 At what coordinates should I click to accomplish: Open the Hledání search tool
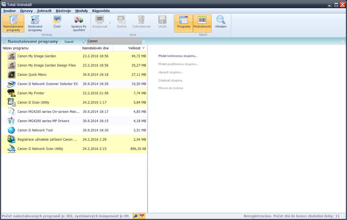click(221, 22)
